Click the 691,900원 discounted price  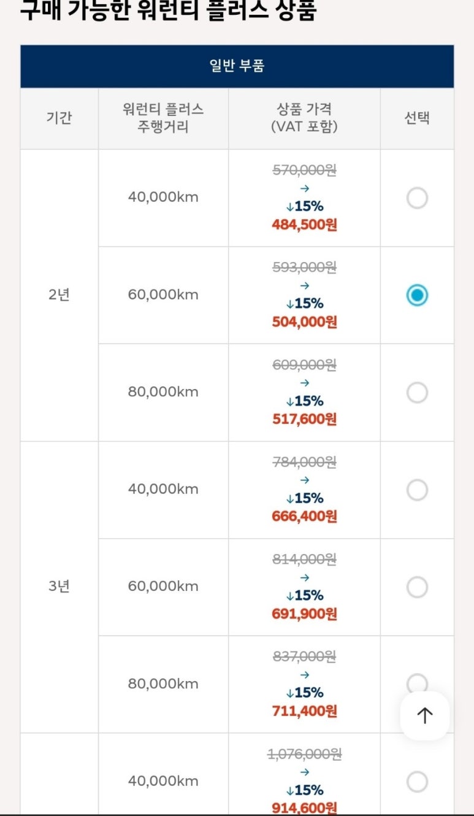click(x=305, y=614)
